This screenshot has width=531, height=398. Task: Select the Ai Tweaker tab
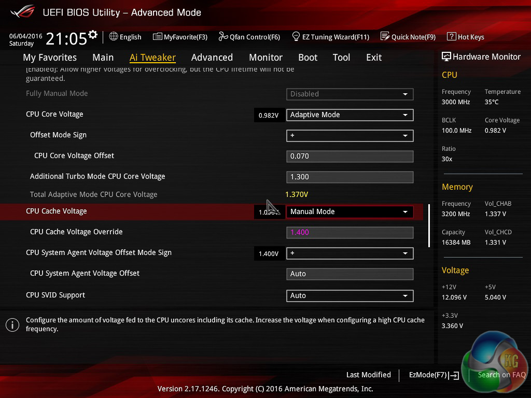coord(152,58)
